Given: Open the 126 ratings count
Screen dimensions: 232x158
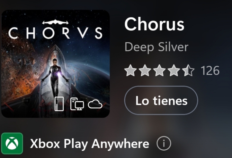Looking at the screenshot, I should pos(210,71).
